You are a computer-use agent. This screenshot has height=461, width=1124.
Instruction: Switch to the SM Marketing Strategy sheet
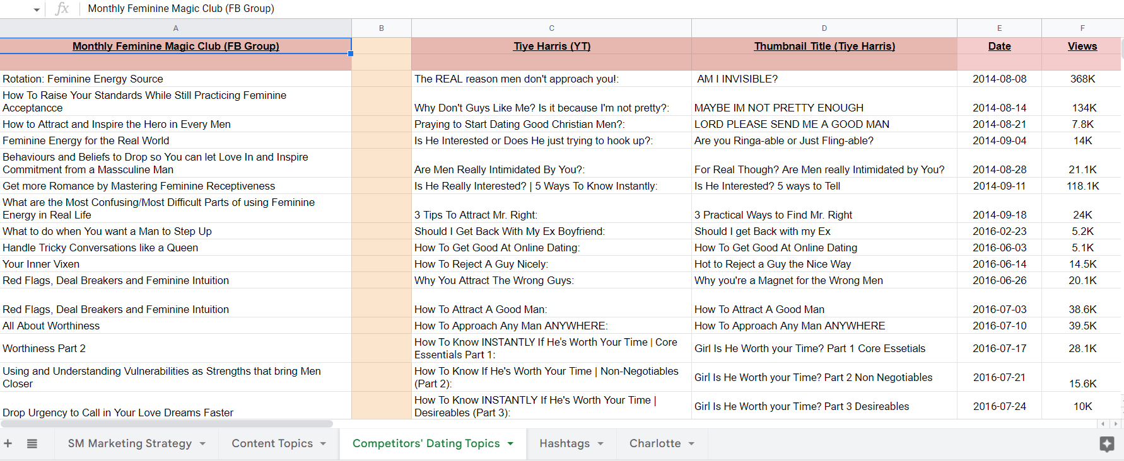pyautogui.click(x=129, y=443)
